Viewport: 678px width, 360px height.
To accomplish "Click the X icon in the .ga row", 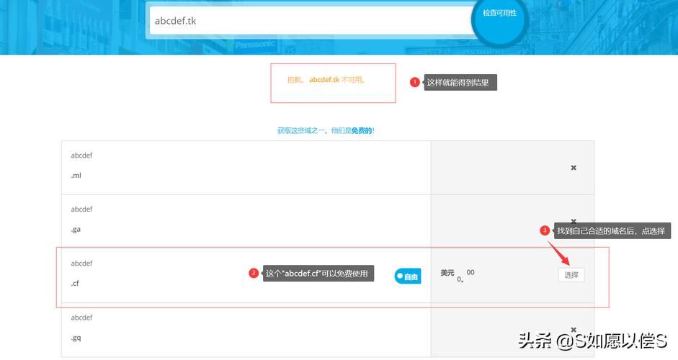I will (574, 221).
